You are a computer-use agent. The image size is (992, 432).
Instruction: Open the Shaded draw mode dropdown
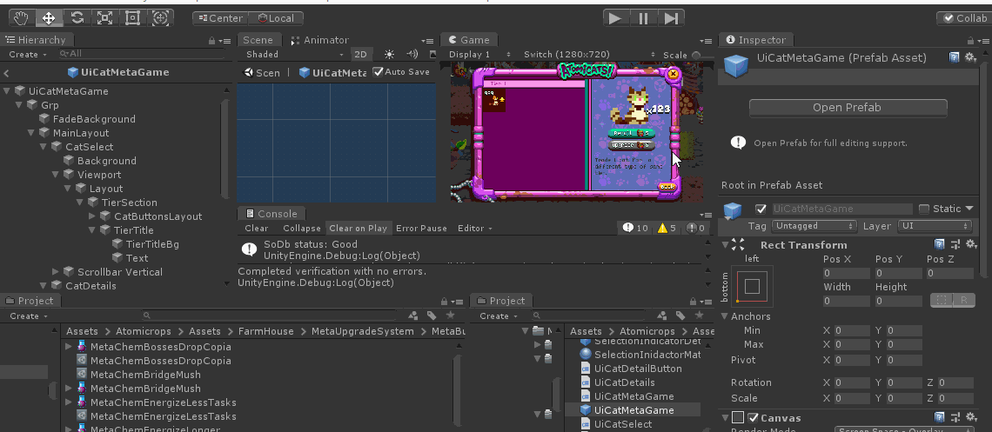294,54
